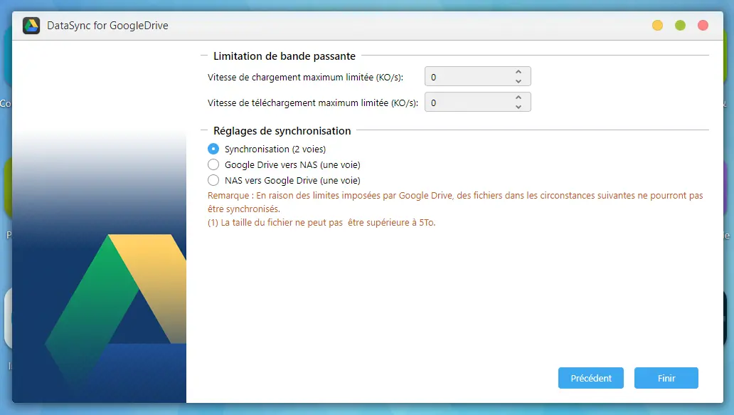
Task: Decrease maximum upload speed with down arrow
Action: [518, 80]
